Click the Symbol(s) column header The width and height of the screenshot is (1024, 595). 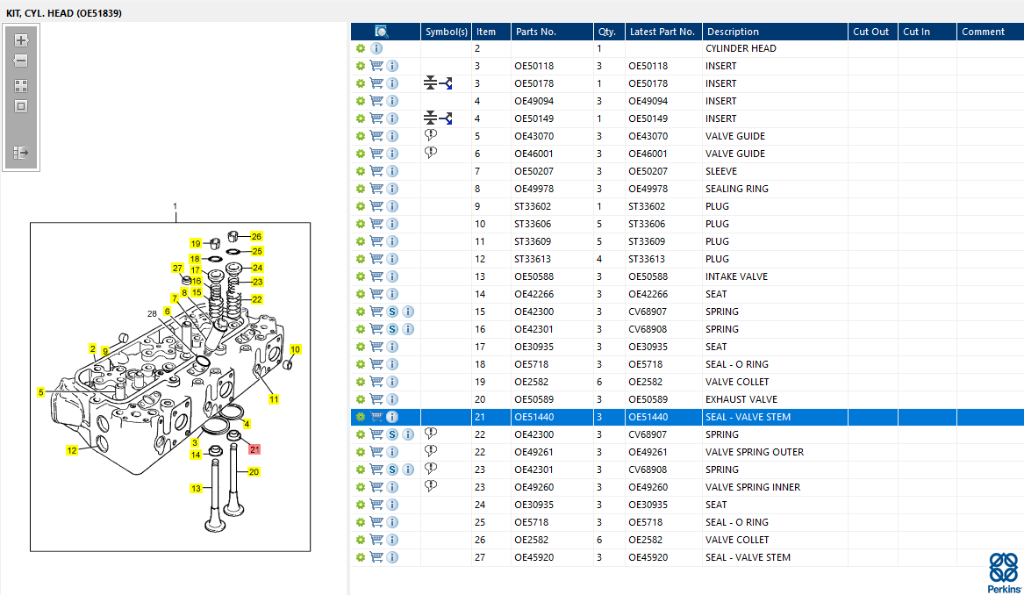(x=446, y=32)
